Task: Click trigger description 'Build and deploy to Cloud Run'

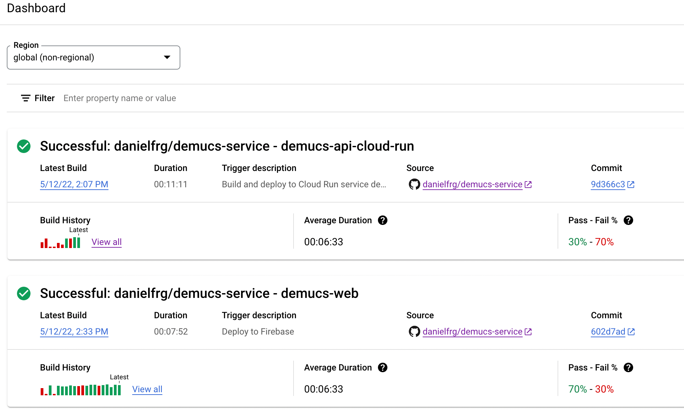Action: pyautogui.click(x=304, y=184)
